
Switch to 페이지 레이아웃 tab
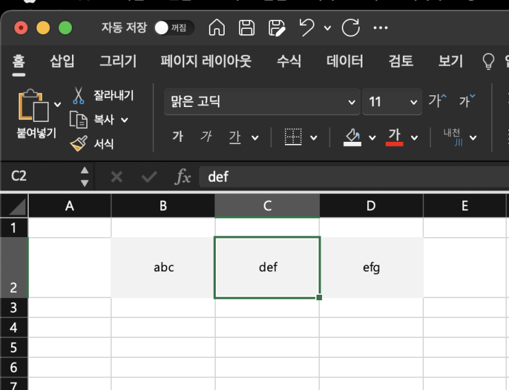pyautogui.click(x=206, y=61)
